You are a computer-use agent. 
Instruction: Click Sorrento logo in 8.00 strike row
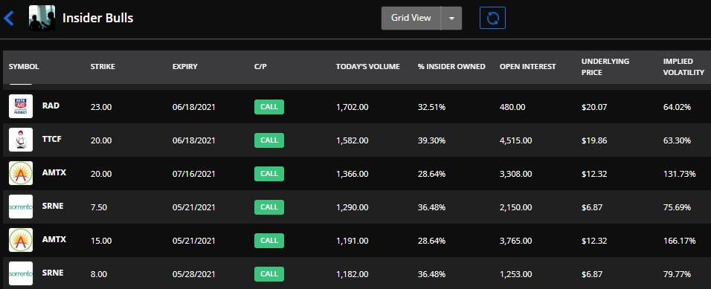(x=21, y=273)
